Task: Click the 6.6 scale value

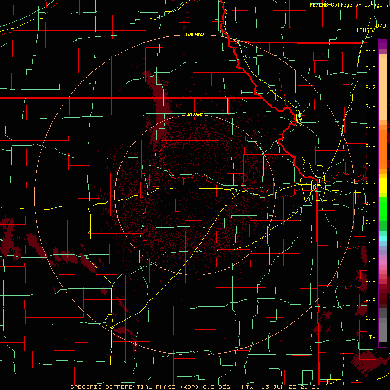Action: 370,126
